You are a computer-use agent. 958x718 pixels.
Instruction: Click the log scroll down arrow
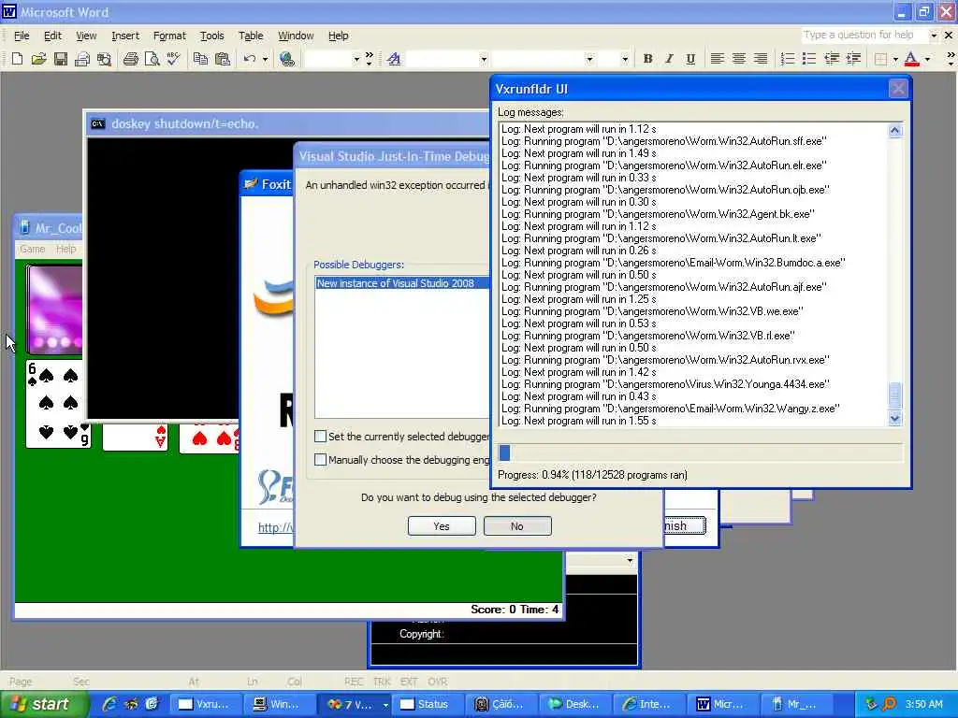[895, 419]
